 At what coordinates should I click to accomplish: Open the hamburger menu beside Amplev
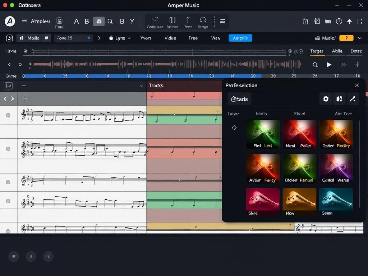pyautogui.click(x=24, y=21)
